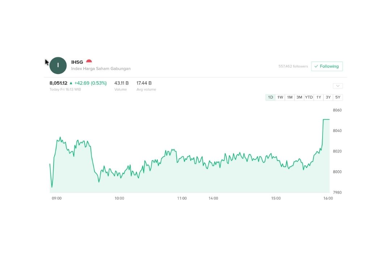The width and height of the screenshot is (391, 261).
Task: Click the 8040 y-axis label
Action: (x=337, y=130)
